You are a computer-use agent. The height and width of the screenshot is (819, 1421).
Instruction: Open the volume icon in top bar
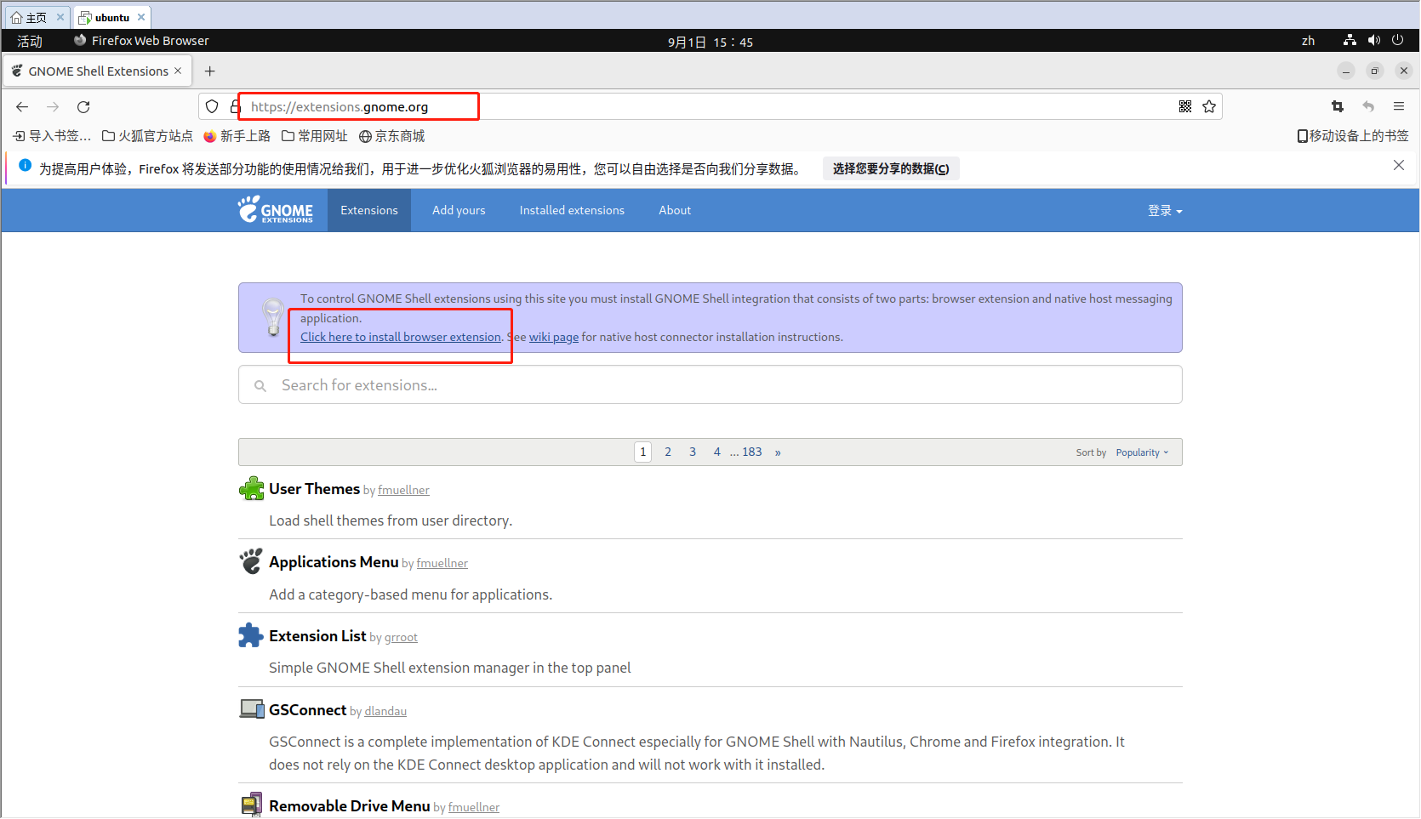click(x=1374, y=40)
